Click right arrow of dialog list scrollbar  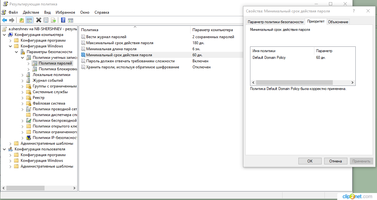pyautogui.click(x=352, y=82)
